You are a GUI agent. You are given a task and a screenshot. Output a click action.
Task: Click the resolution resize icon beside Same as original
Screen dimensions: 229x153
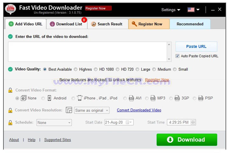(69, 110)
